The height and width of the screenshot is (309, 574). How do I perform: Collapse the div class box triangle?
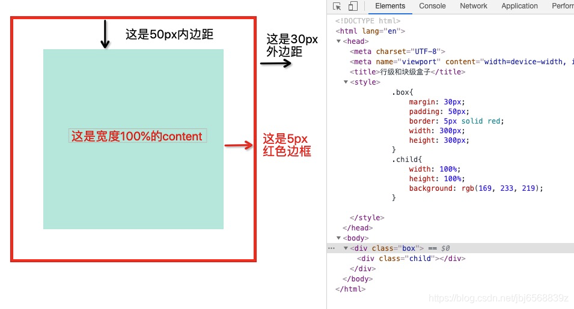tap(346, 248)
